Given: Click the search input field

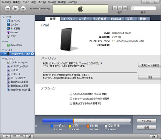Looking at the screenshot, I should click(x=143, y=8).
